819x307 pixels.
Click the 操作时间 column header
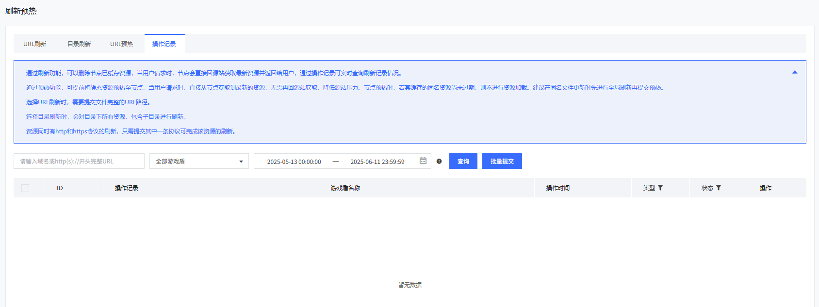coord(558,188)
